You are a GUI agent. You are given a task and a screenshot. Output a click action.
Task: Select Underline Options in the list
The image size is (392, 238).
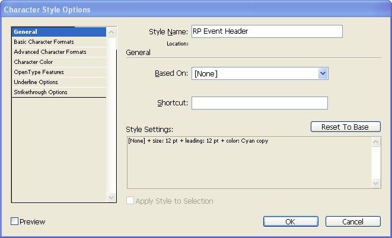pos(59,82)
